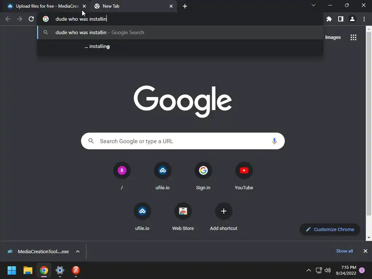Screen dimensions: 372x279
Task: Open File Explorer from taskbar
Action: click(x=28, y=270)
